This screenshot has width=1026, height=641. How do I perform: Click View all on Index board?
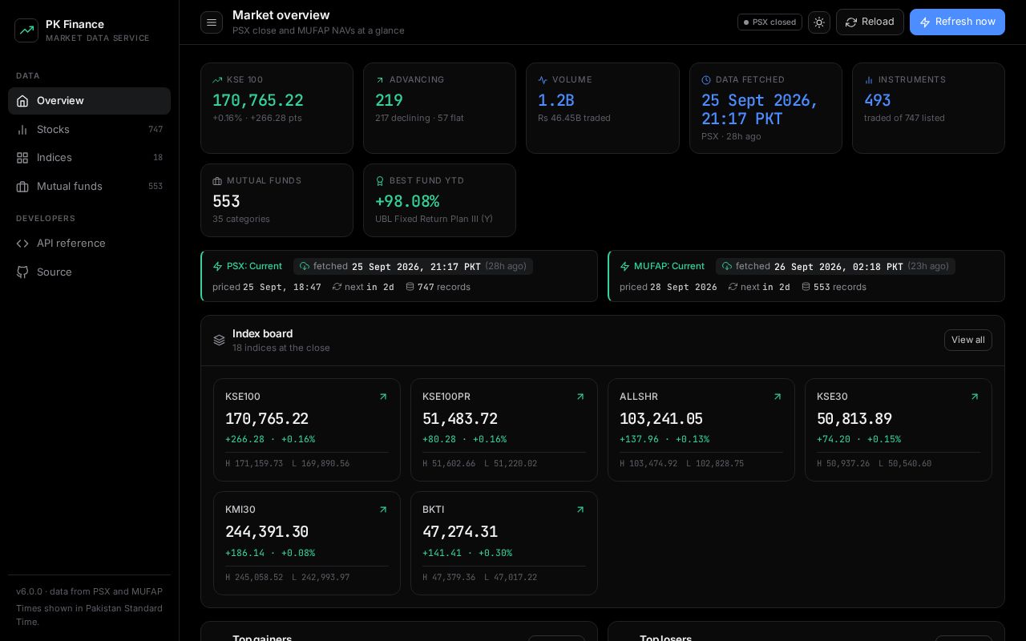(968, 341)
